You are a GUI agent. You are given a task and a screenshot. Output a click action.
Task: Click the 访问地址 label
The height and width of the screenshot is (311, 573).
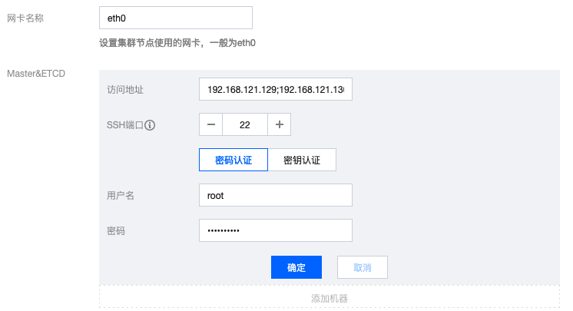point(125,90)
